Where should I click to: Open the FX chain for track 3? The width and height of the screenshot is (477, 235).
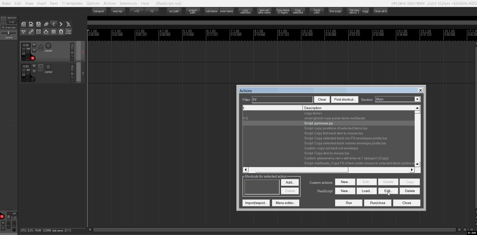pyautogui.click(x=41, y=69)
